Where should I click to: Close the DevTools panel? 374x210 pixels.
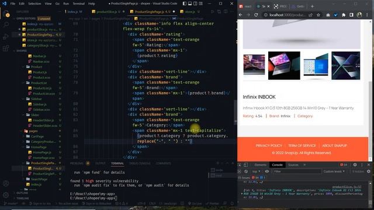click(369, 164)
